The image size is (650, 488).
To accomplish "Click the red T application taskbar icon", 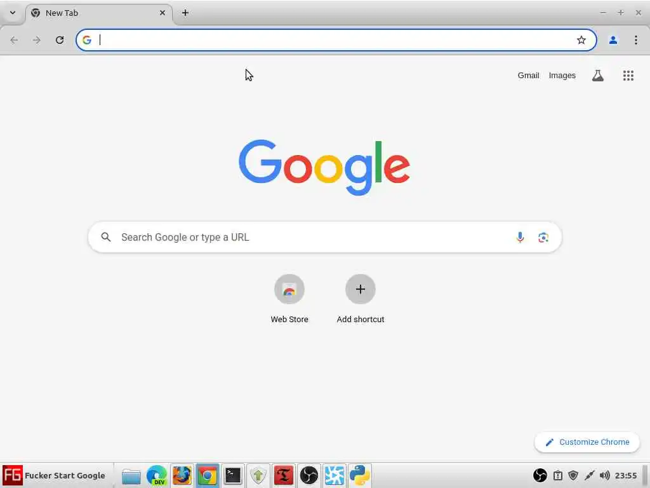I will [x=284, y=475].
